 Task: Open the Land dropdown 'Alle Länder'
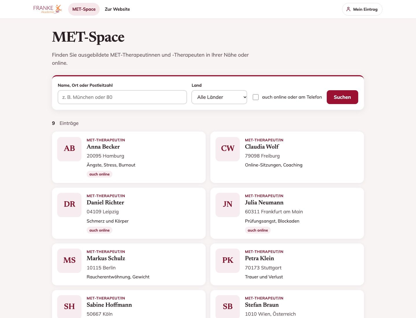click(x=219, y=97)
